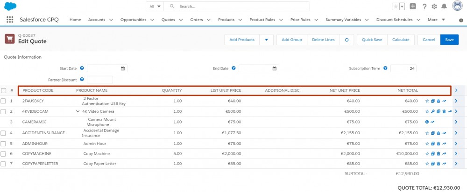Viewport: 467px width, 192px height.
Task: Go to the Home tab
Action: click(x=75, y=20)
